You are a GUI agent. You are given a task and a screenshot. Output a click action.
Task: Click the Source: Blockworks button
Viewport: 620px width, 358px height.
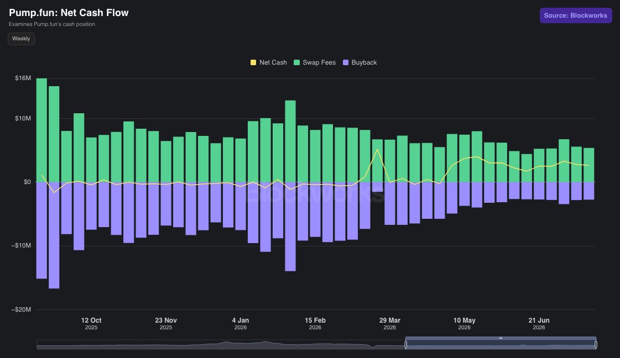click(x=575, y=15)
